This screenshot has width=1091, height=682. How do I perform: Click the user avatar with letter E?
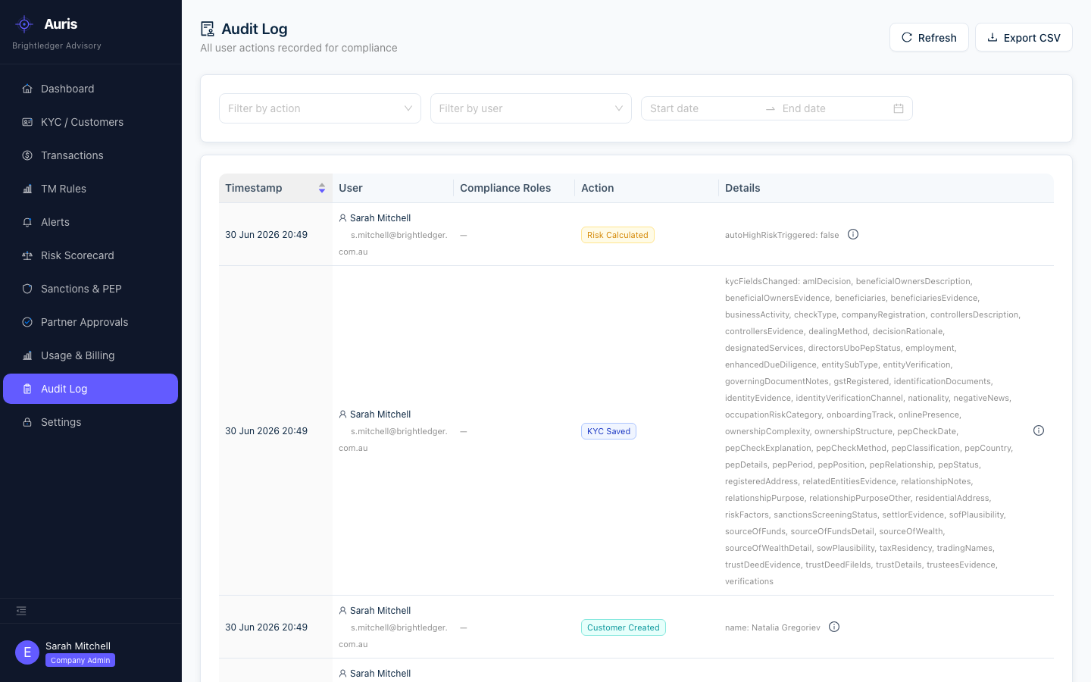[27, 652]
